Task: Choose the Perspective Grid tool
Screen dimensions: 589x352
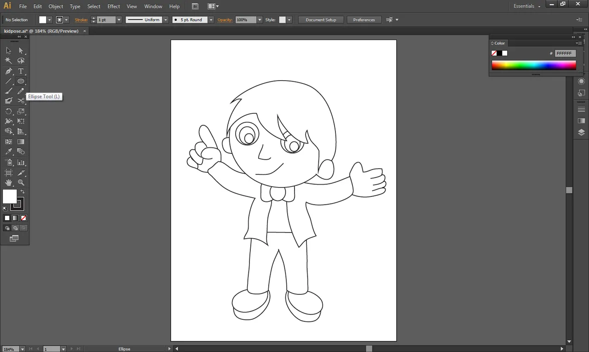Action: click(21, 131)
